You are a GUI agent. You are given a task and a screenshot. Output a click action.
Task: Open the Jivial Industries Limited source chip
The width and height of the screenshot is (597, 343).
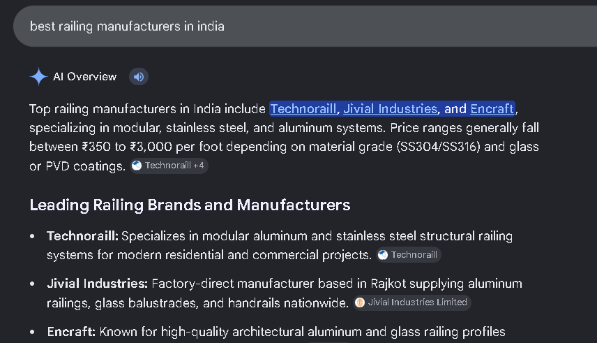[x=412, y=302]
